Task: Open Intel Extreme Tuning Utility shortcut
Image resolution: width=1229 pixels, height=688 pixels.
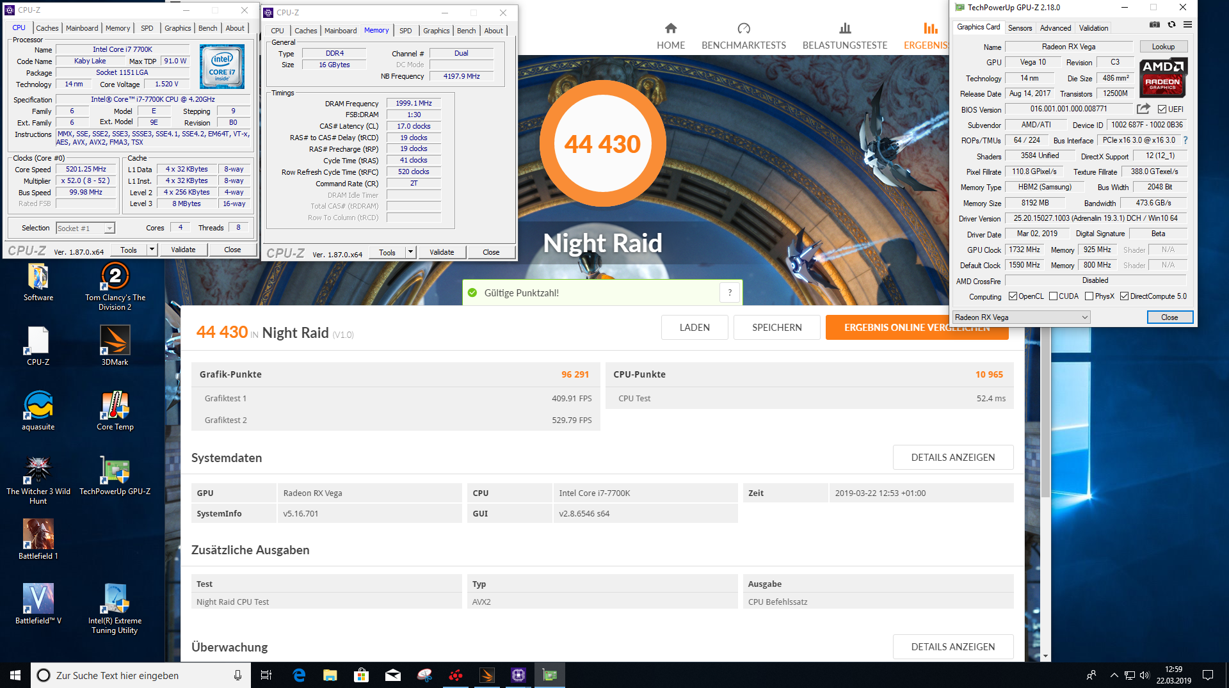Action: coord(115,608)
